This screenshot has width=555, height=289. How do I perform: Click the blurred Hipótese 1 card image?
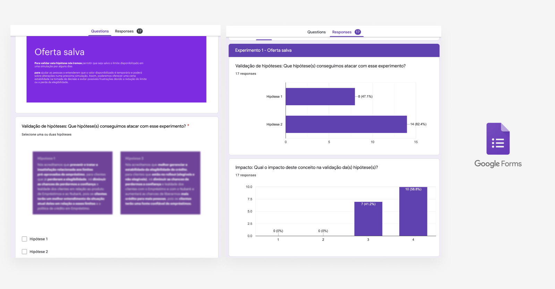[x=72, y=183]
